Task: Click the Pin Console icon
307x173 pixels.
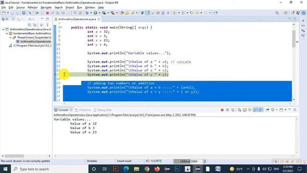Action: 267,110
